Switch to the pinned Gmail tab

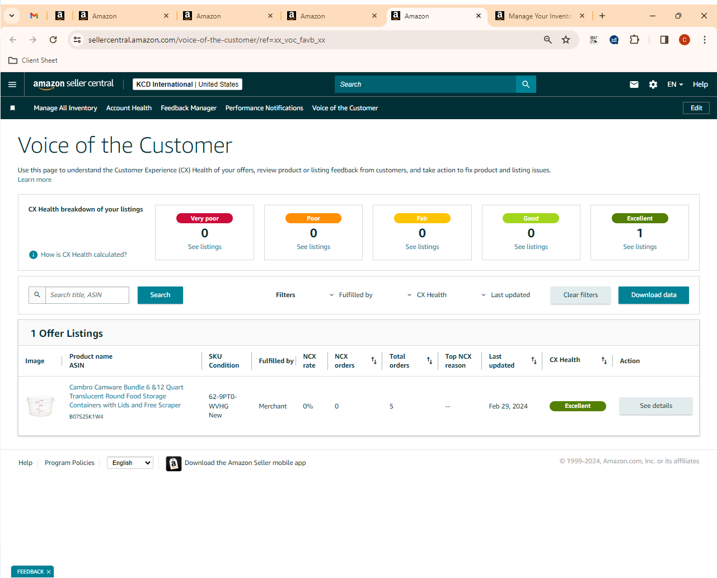point(34,16)
